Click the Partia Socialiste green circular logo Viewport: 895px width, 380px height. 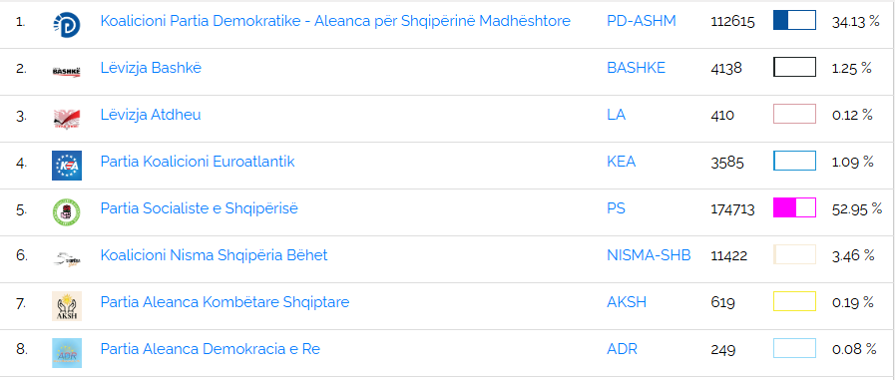pos(66,212)
